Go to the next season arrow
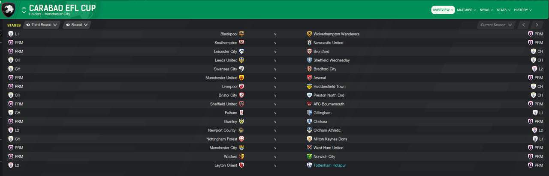This screenshot has height=176, width=549. pos(537,25)
